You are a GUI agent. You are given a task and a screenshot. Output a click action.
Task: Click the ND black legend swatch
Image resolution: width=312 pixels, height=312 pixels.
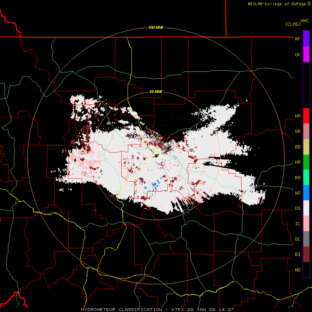click(306, 270)
